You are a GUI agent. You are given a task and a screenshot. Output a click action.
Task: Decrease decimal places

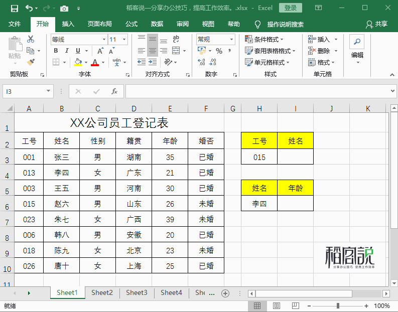213,62
